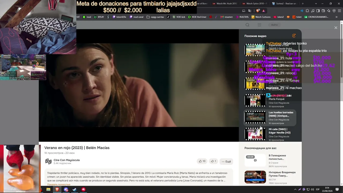The height and width of the screenshot is (193, 343).
Task: Expand the tab search dropdown chevron
Action: point(316,3)
